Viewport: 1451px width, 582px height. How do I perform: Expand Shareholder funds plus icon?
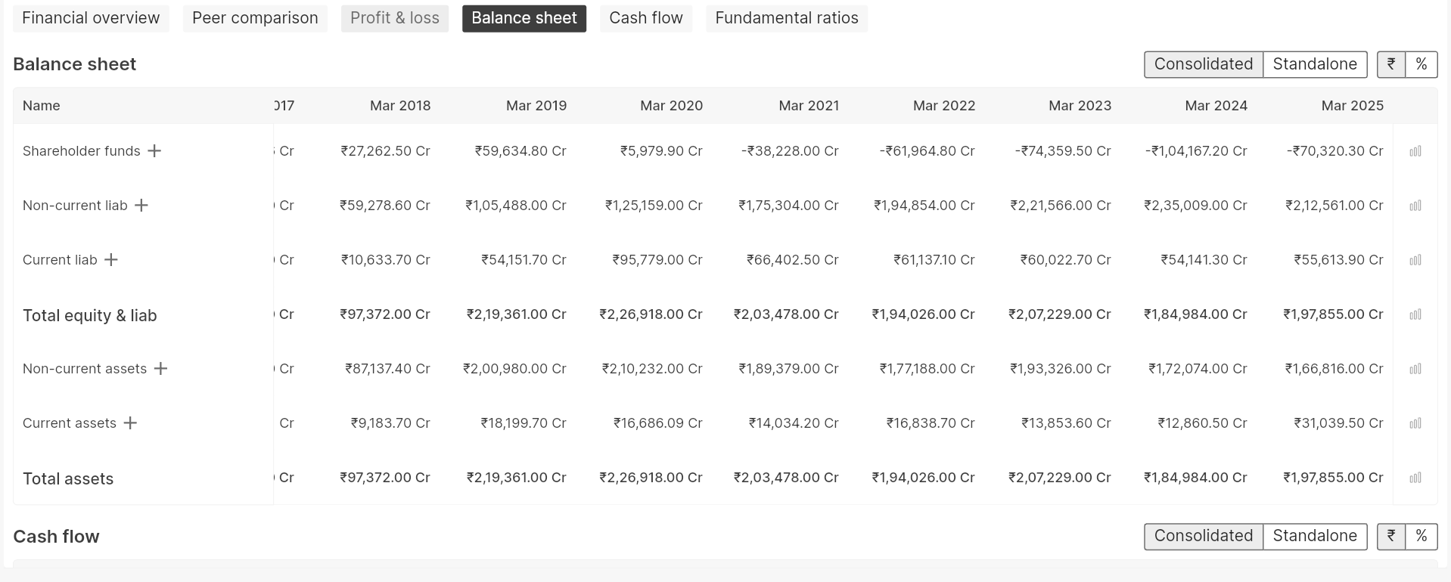154,151
